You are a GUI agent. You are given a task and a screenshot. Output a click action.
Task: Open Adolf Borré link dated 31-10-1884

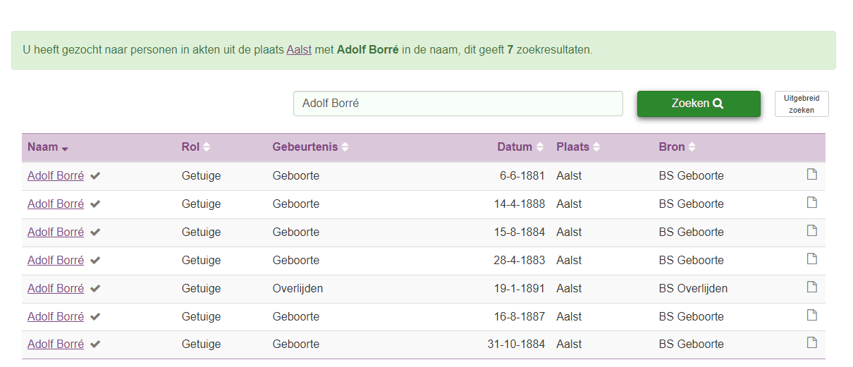coord(56,344)
